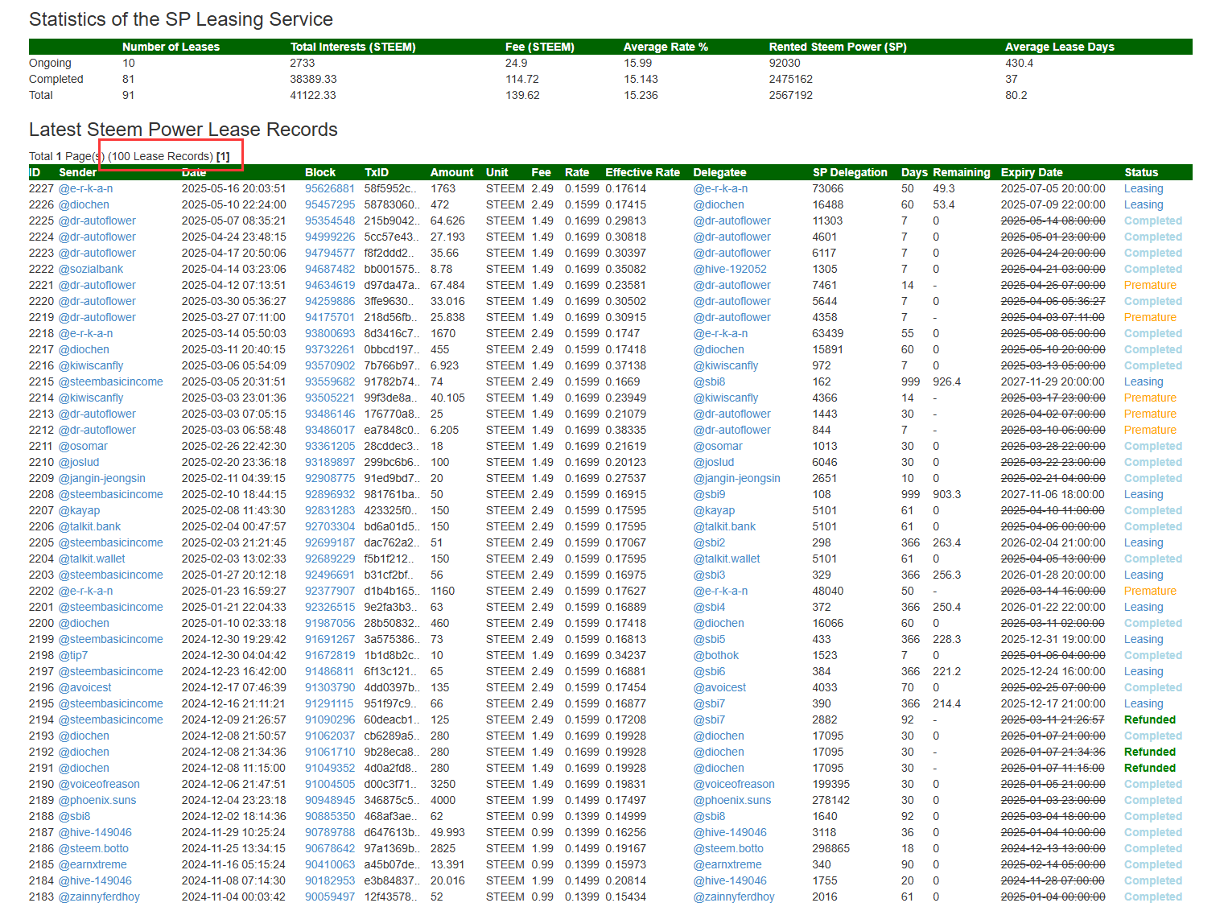Open sender @voiceofreason link
Viewport: 1224px width, 907px height.
click(99, 784)
